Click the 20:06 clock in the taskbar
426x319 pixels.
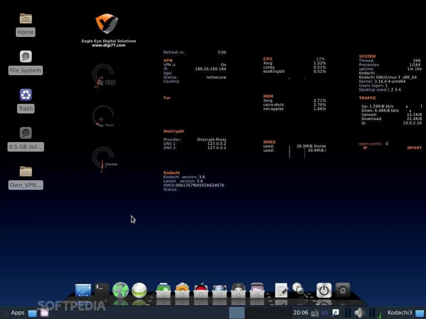[x=300, y=312]
